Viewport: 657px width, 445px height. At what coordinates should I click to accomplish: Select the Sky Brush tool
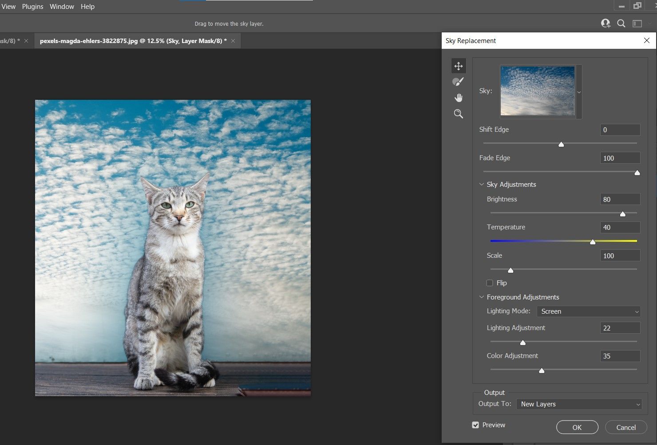[458, 82]
